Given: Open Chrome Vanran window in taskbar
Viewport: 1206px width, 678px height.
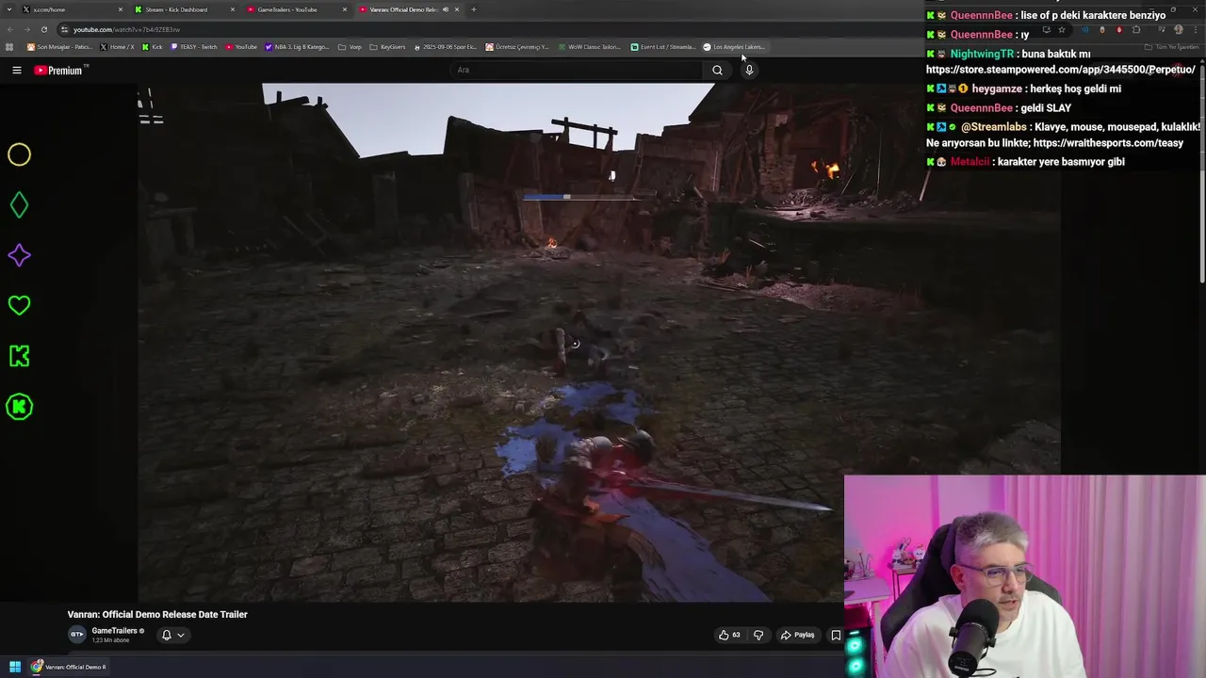Looking at the screenshot, I should point(68,667).
